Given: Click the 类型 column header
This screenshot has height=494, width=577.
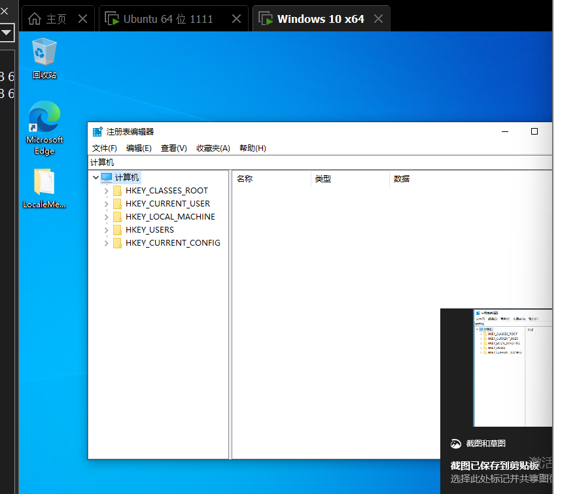Looking at the screenshot, I should click(x=351, y=178).
